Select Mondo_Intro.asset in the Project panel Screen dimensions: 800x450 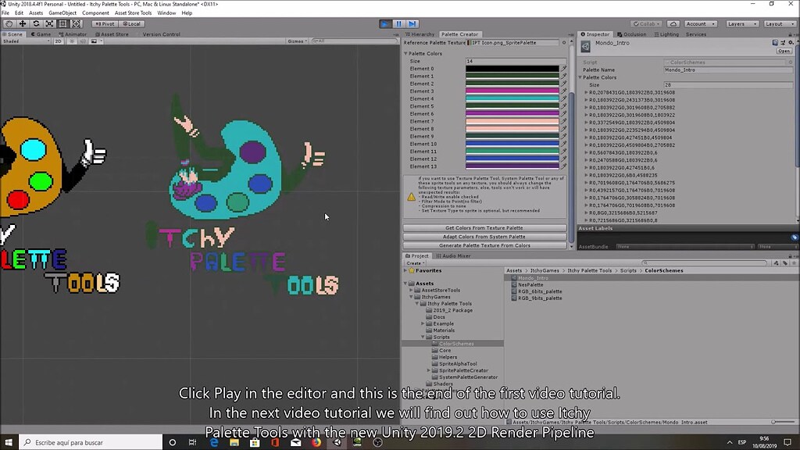tap(533, 277)
